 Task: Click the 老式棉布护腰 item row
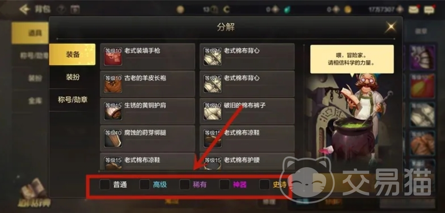[x=247, y=162]
